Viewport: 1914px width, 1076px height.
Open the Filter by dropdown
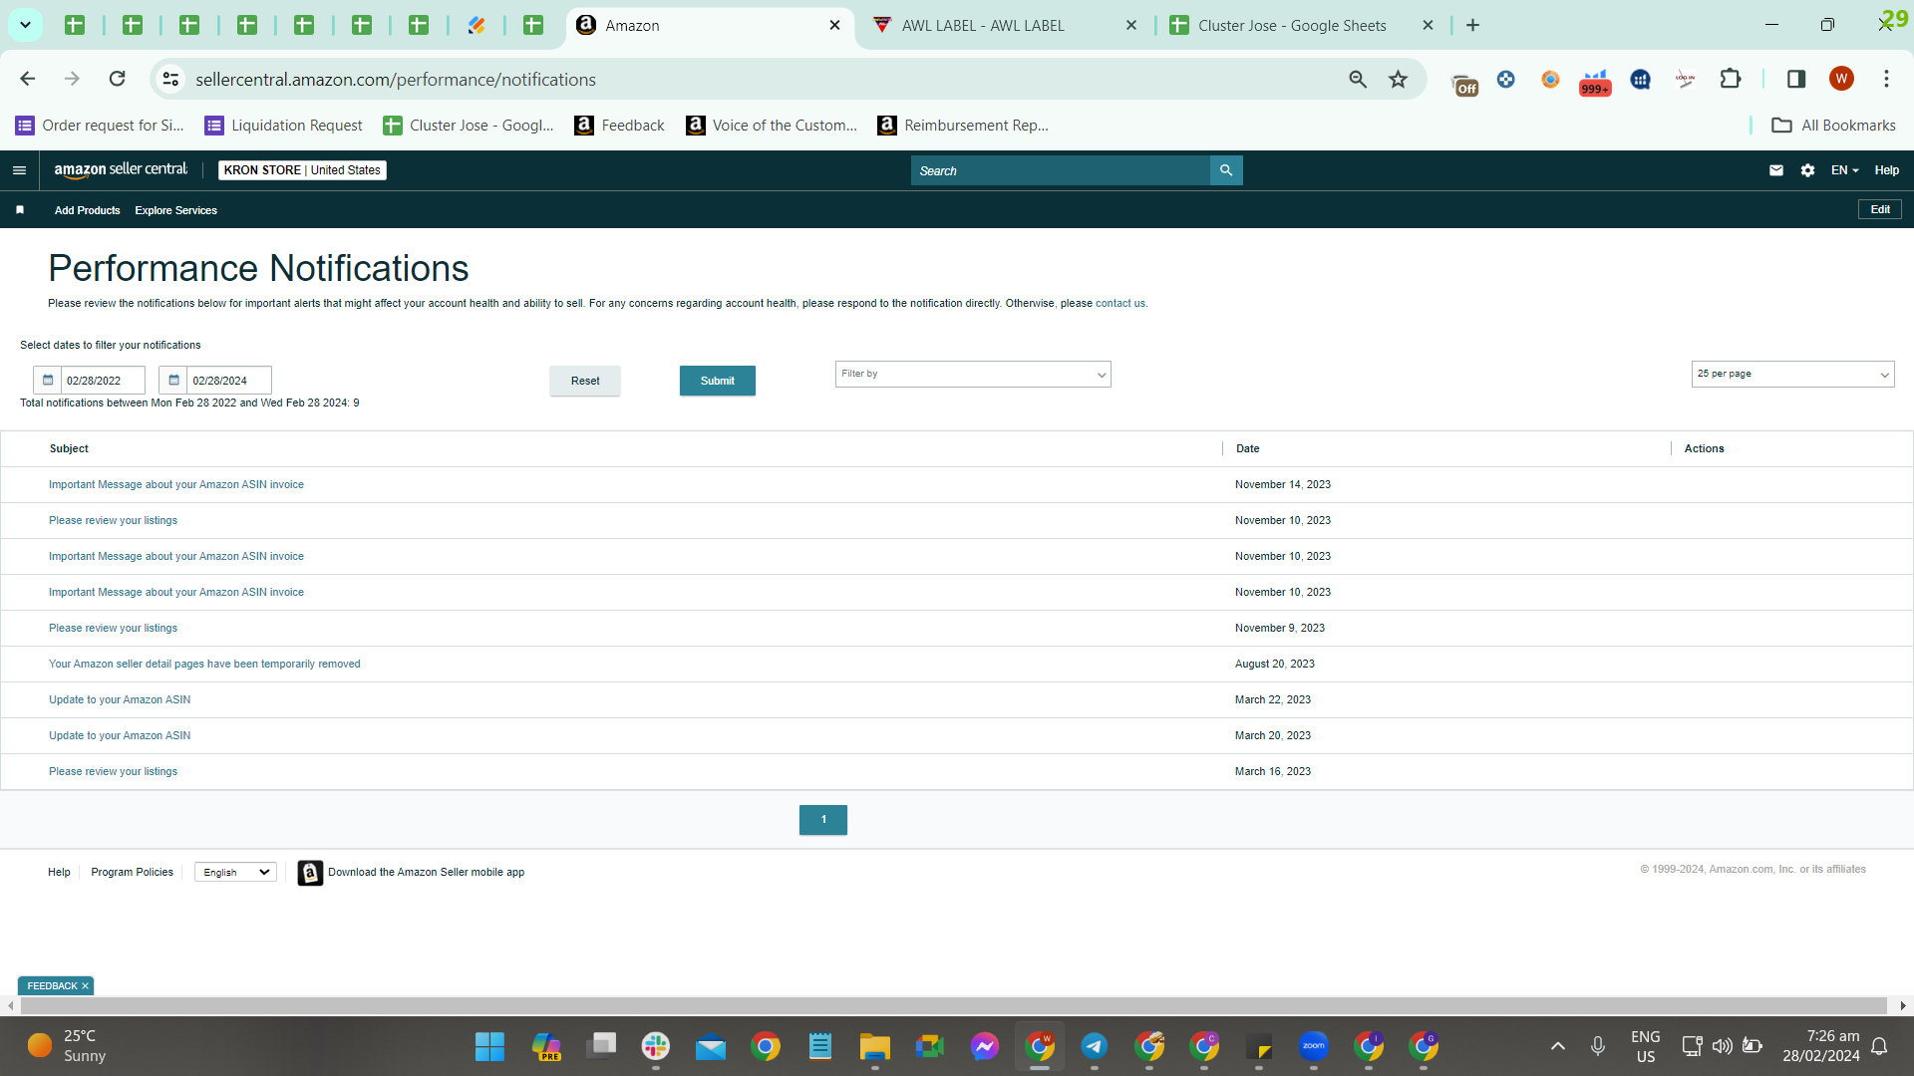(x=973, y=375)
